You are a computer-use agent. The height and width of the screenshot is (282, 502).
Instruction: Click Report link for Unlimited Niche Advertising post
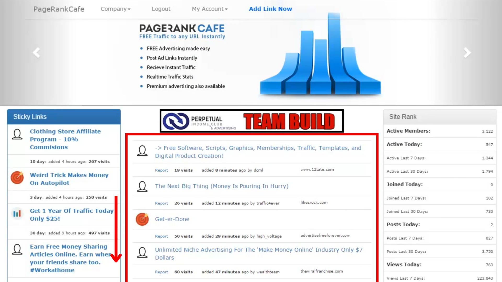161,272
